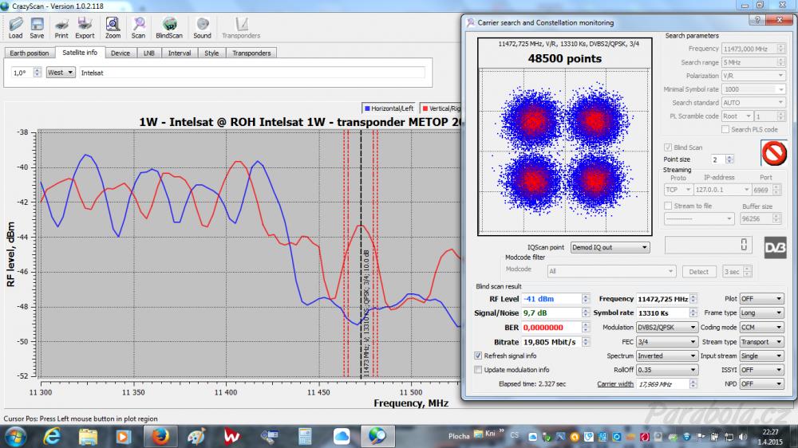Open Paint from the taskbar

coord(196,436)
